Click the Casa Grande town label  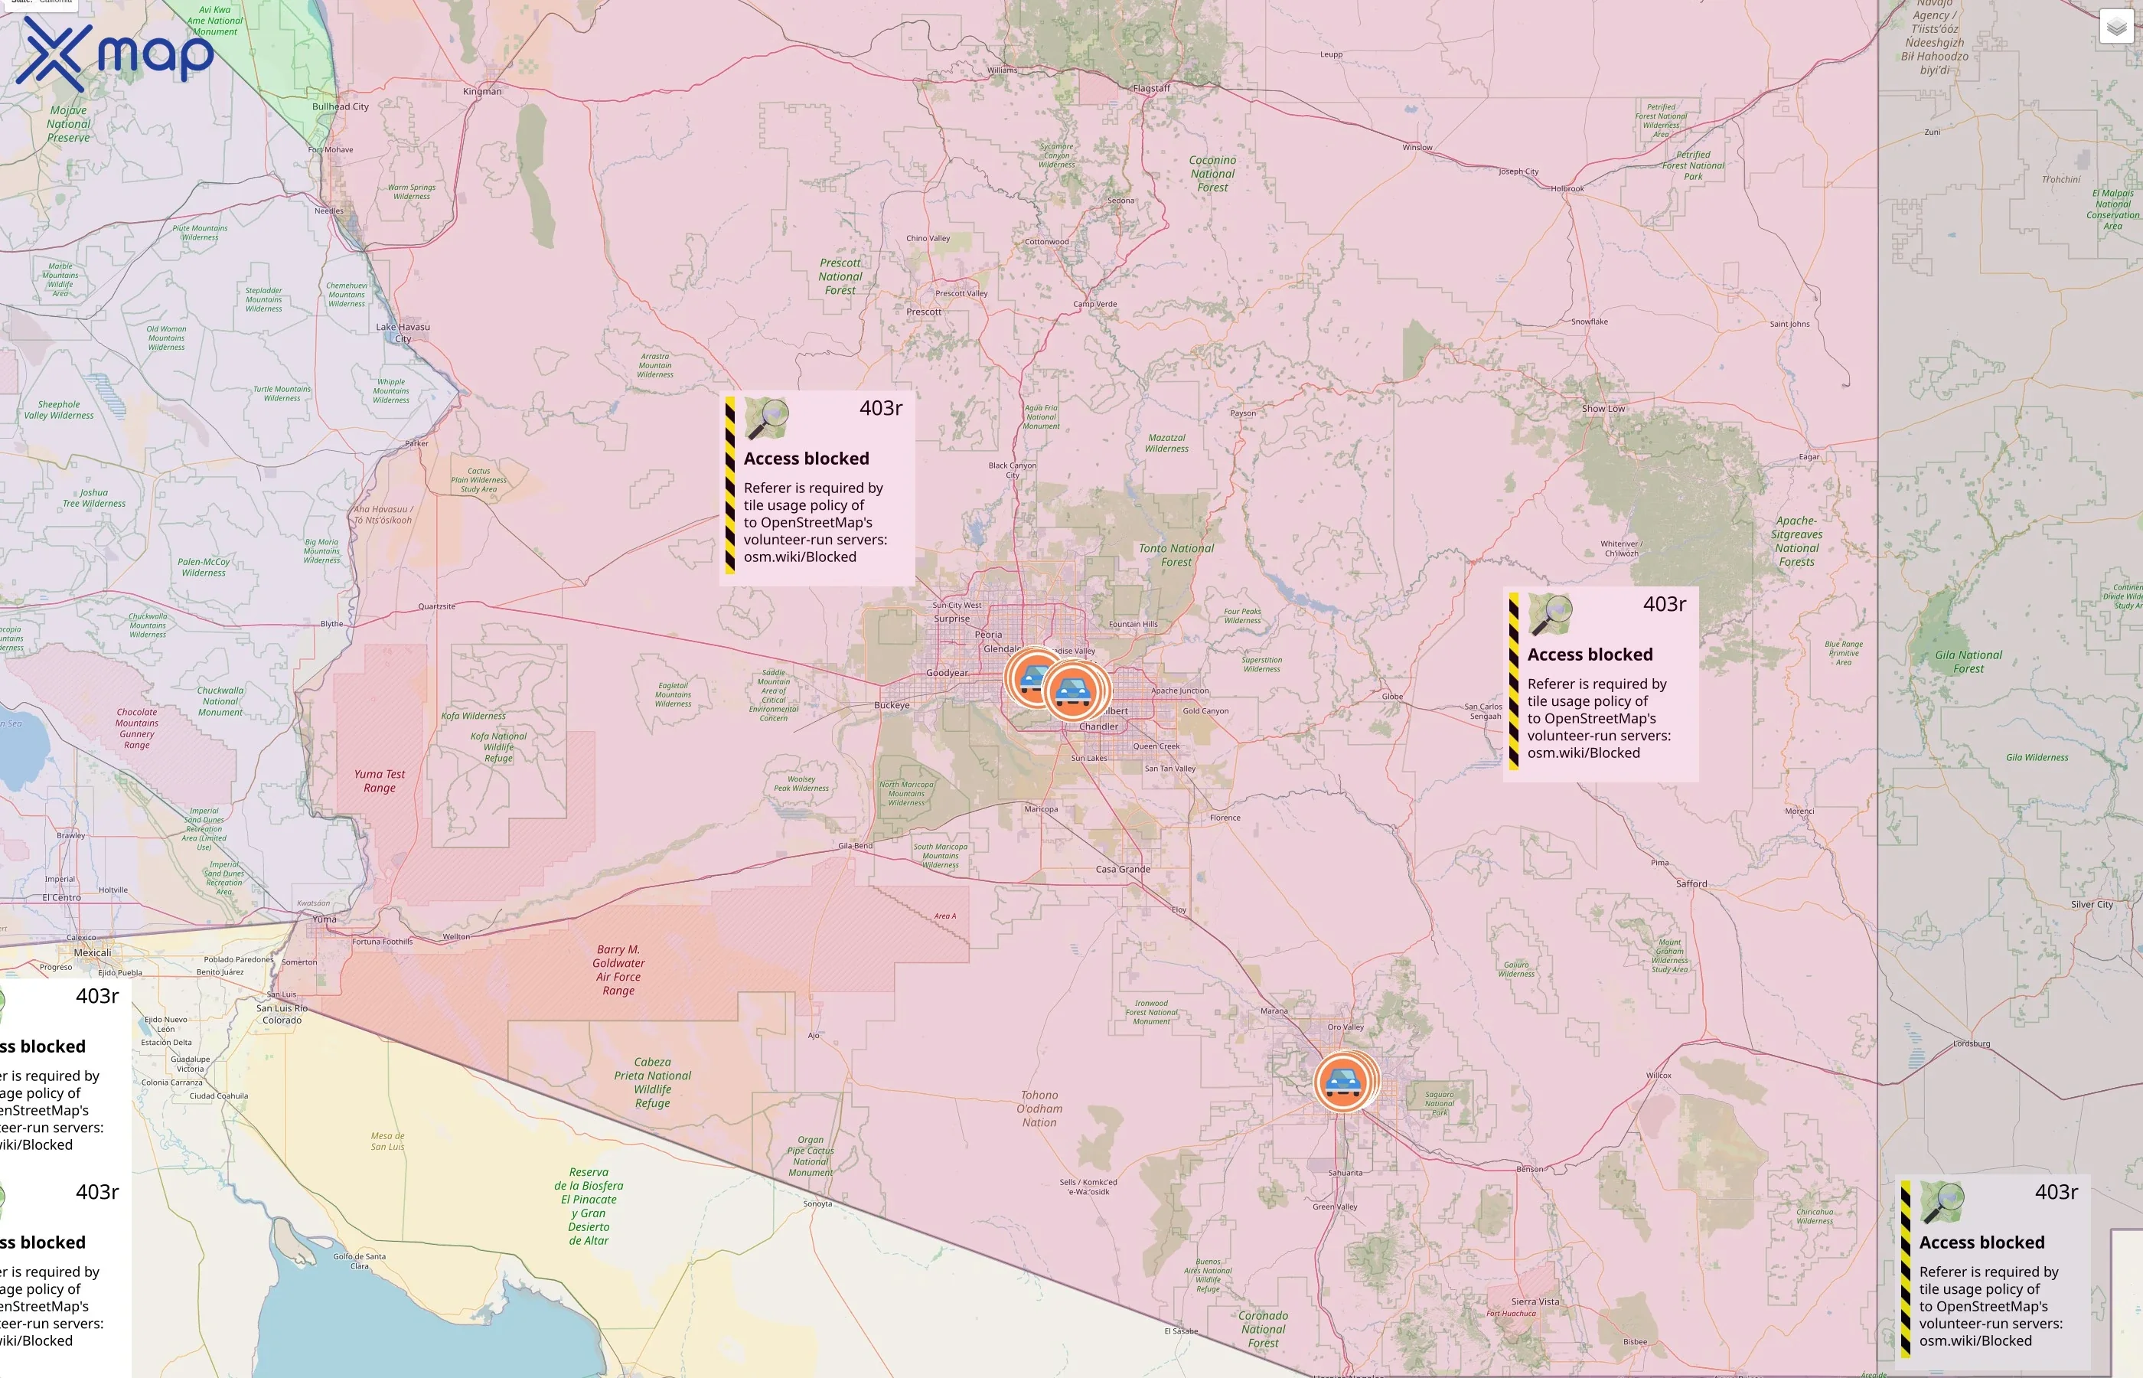coord(1123,869)
